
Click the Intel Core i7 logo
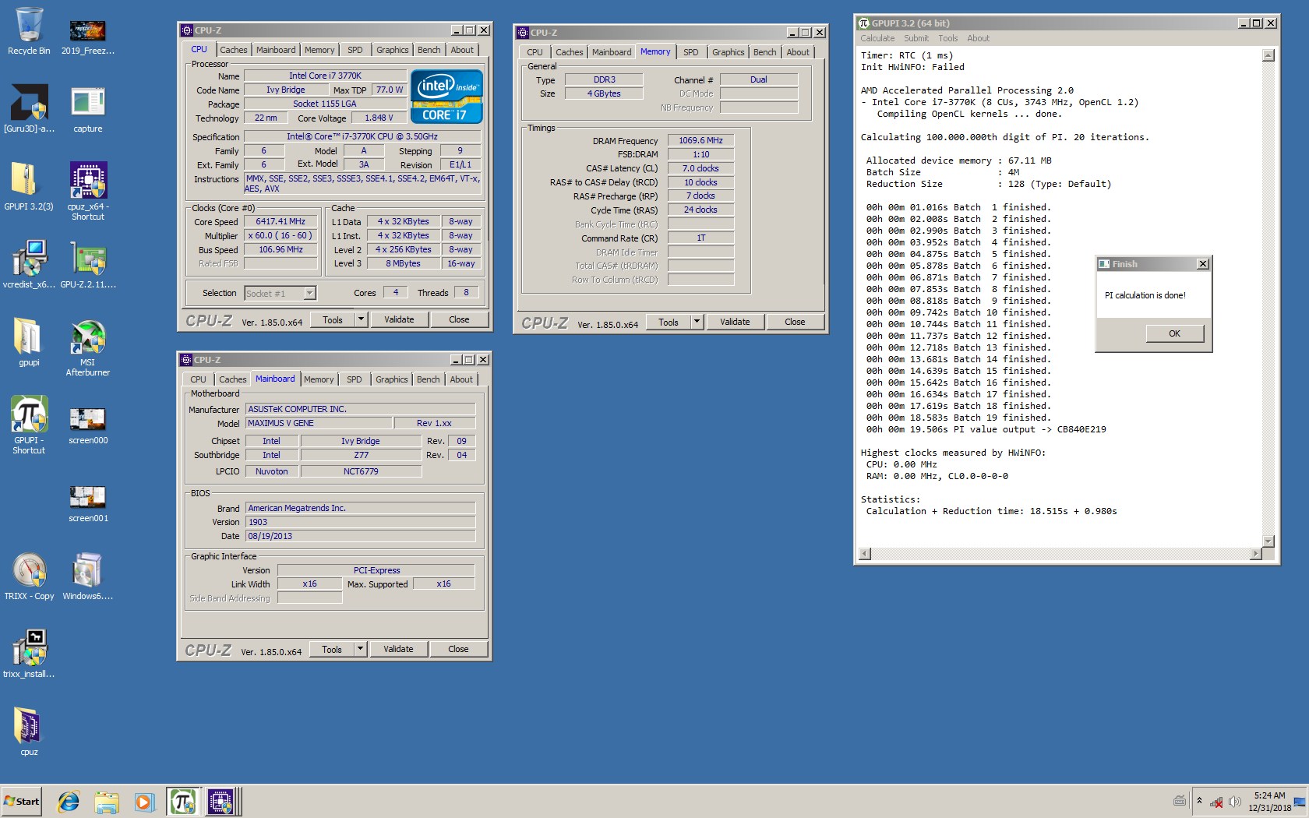(x=446, y=97)
